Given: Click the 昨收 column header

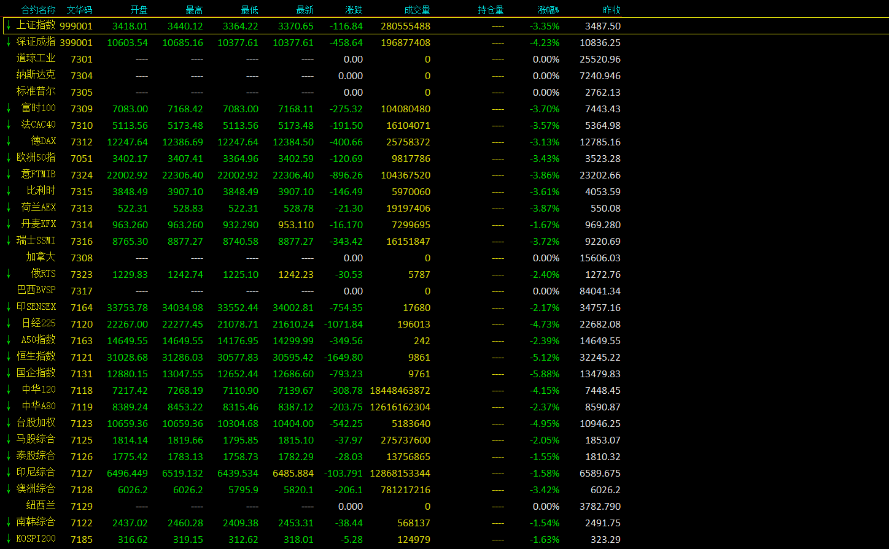Looking at the screenshot, I should (x=611, y=10).
